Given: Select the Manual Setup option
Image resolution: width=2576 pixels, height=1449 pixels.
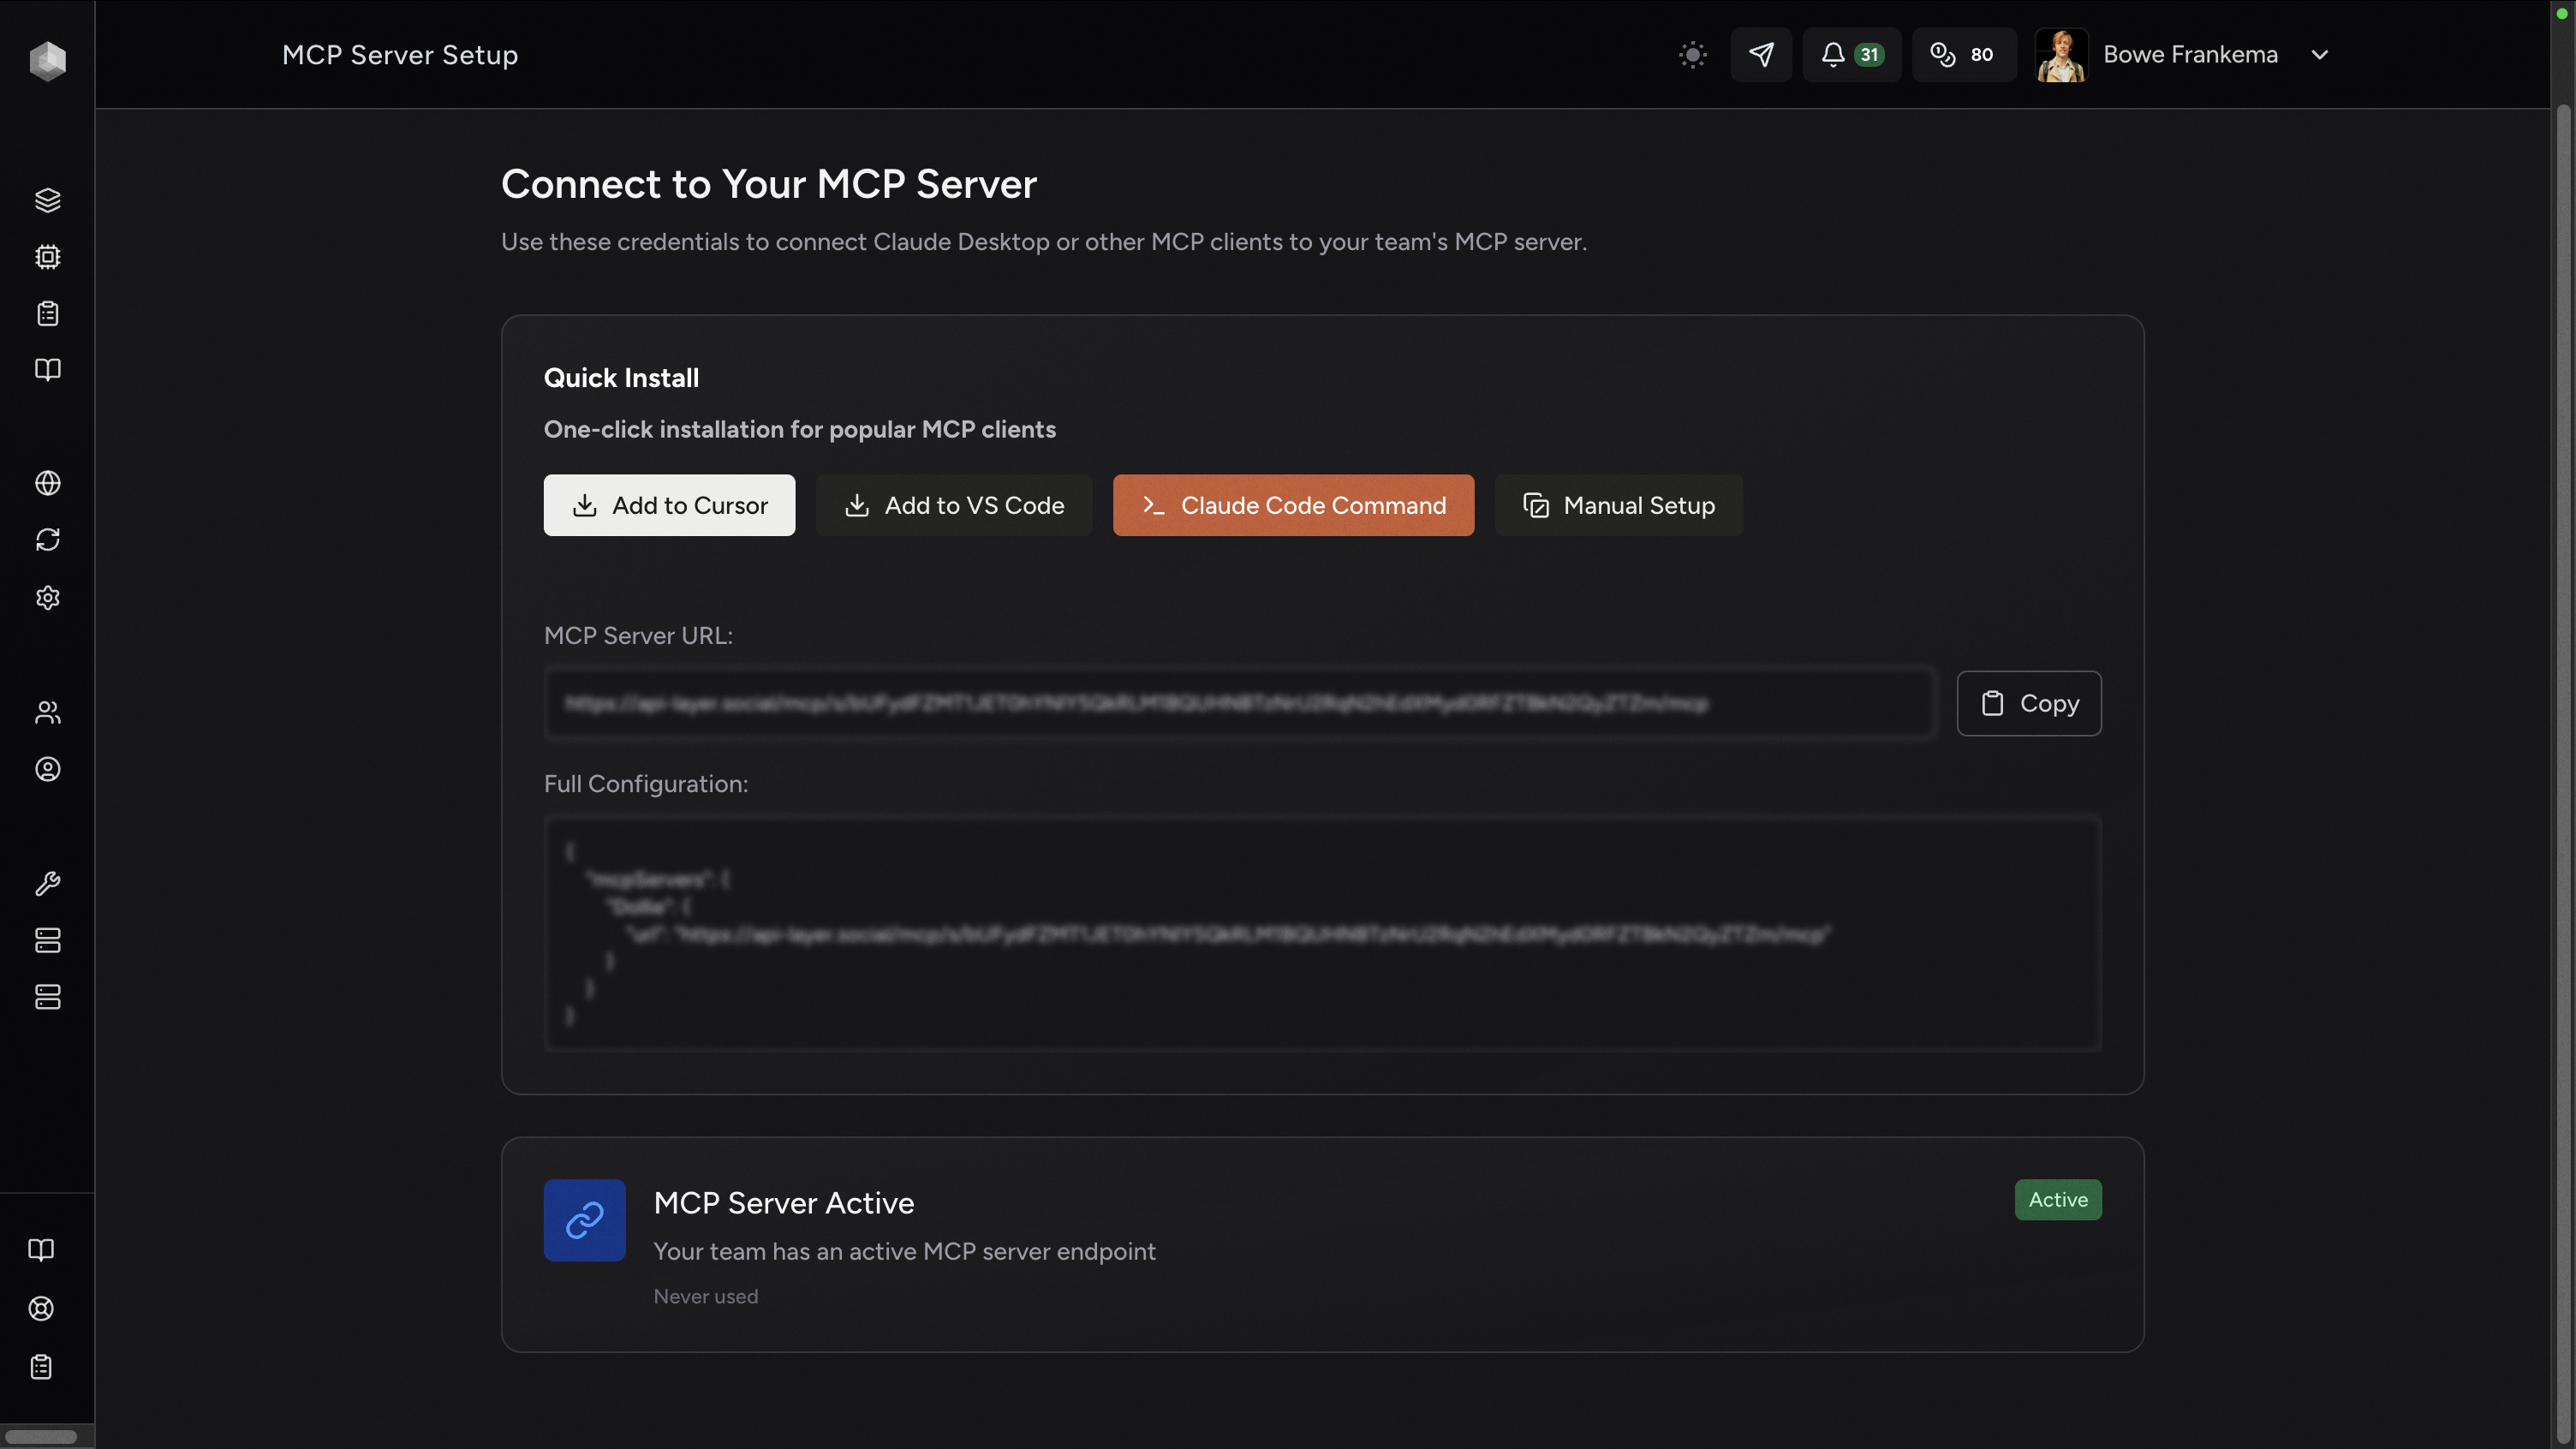Looking at the screenshot, I should point(1618,505).
